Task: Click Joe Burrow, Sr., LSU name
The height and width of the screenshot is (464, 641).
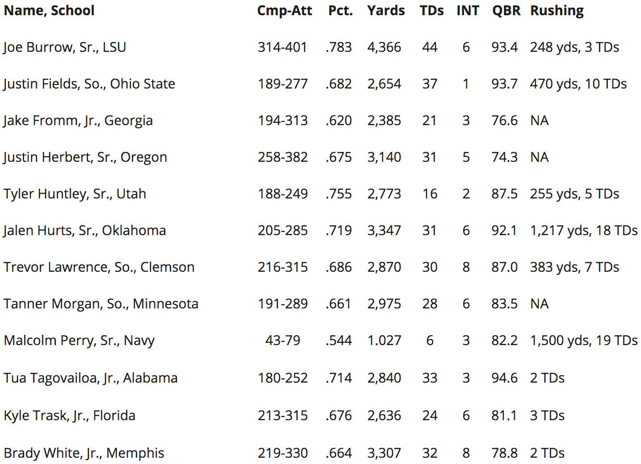Action: pos(65,47)
